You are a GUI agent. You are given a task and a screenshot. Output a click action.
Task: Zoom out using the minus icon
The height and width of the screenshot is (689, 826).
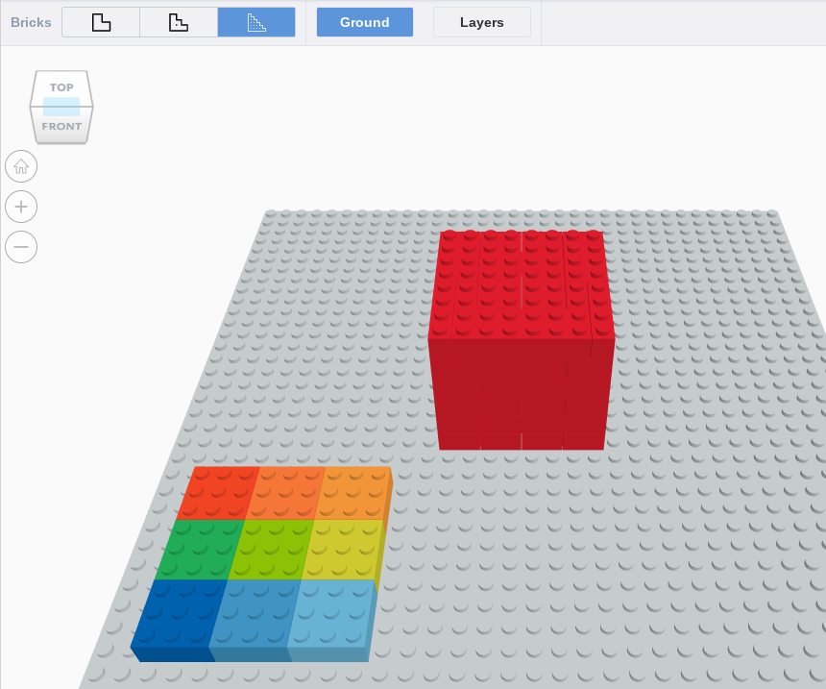(21, 247)
